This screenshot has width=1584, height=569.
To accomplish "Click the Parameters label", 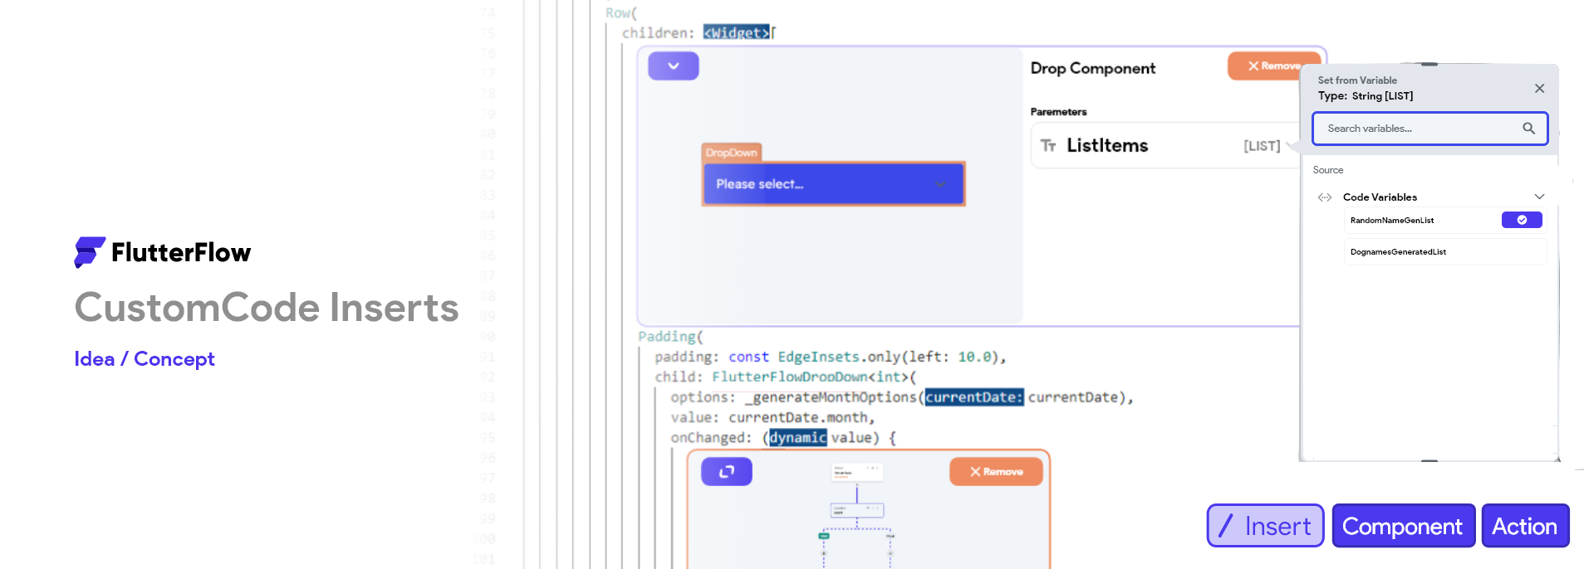I will 1058,112.
